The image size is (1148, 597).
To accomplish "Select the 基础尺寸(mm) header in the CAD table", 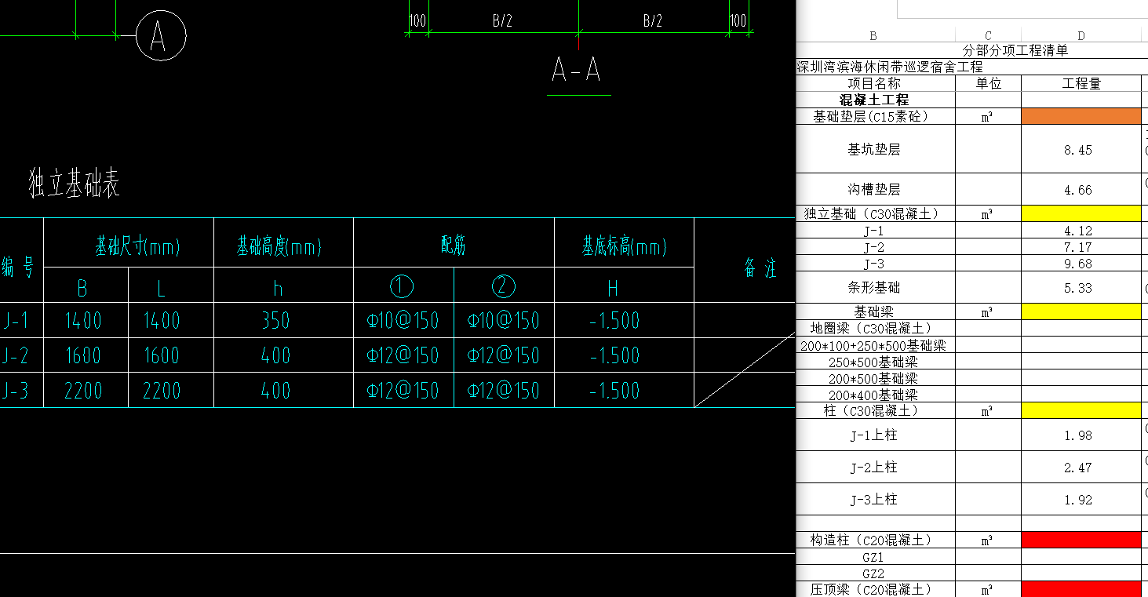I will coord(137,248).
